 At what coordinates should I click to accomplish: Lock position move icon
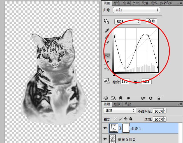[x=126, y=119]
